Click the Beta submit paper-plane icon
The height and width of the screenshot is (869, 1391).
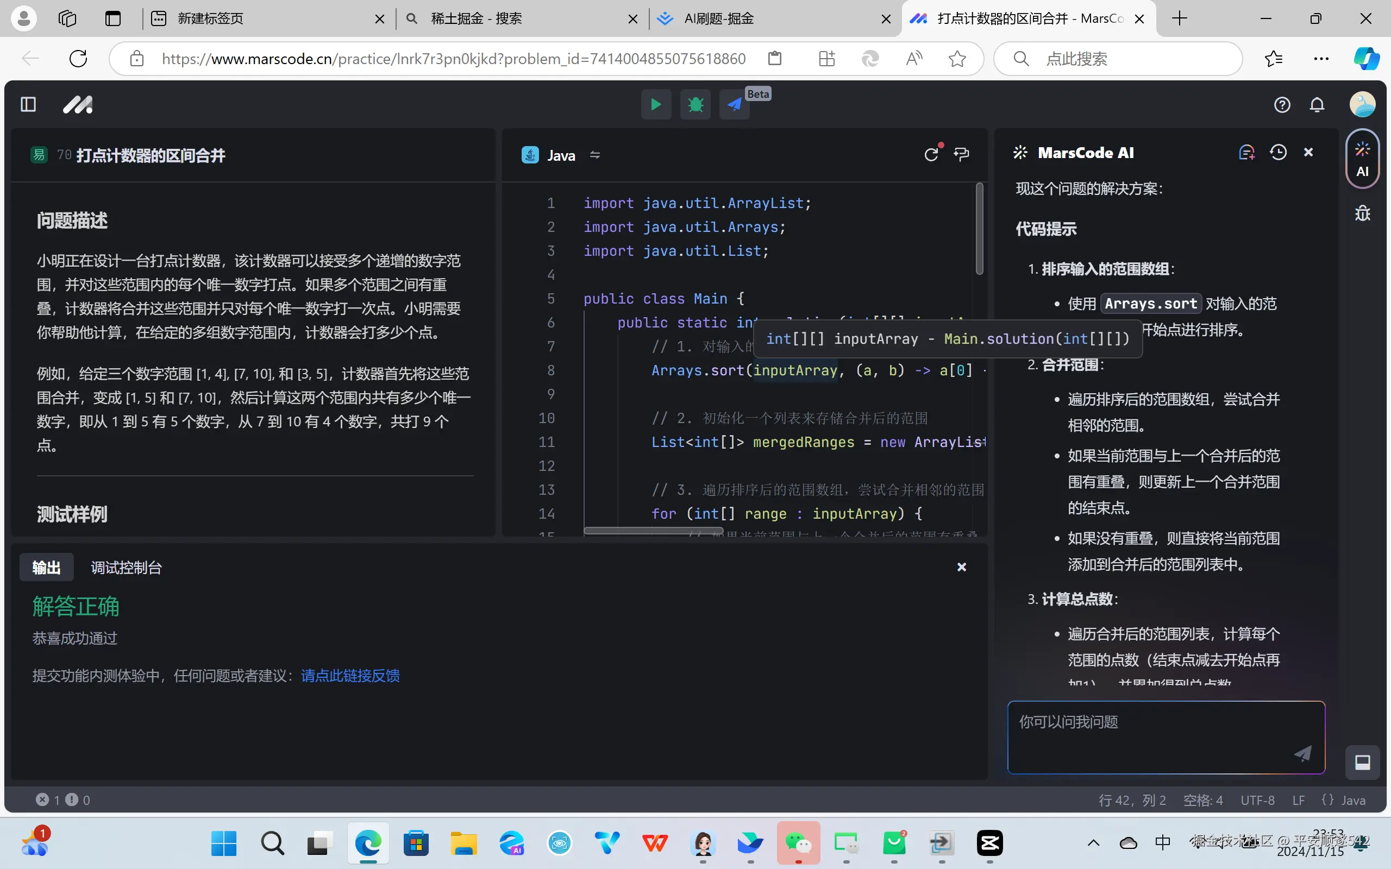click(x=735, y=105)
